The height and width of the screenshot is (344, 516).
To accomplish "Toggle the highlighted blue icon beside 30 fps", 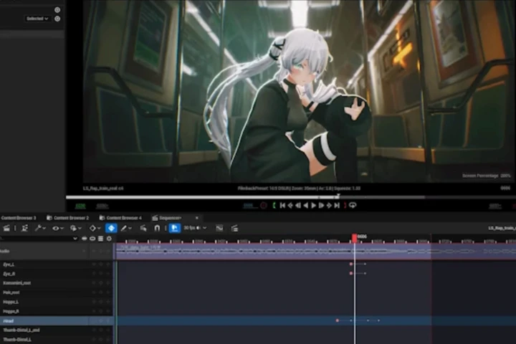I will [174, 228].
